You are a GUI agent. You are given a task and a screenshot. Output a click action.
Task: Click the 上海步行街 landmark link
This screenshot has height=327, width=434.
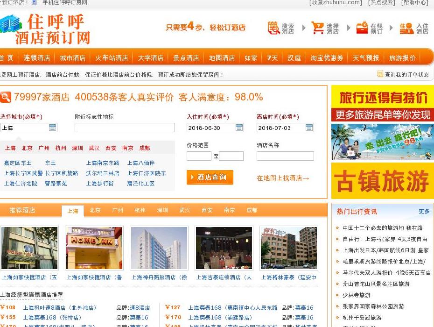[x=100, y=184]
